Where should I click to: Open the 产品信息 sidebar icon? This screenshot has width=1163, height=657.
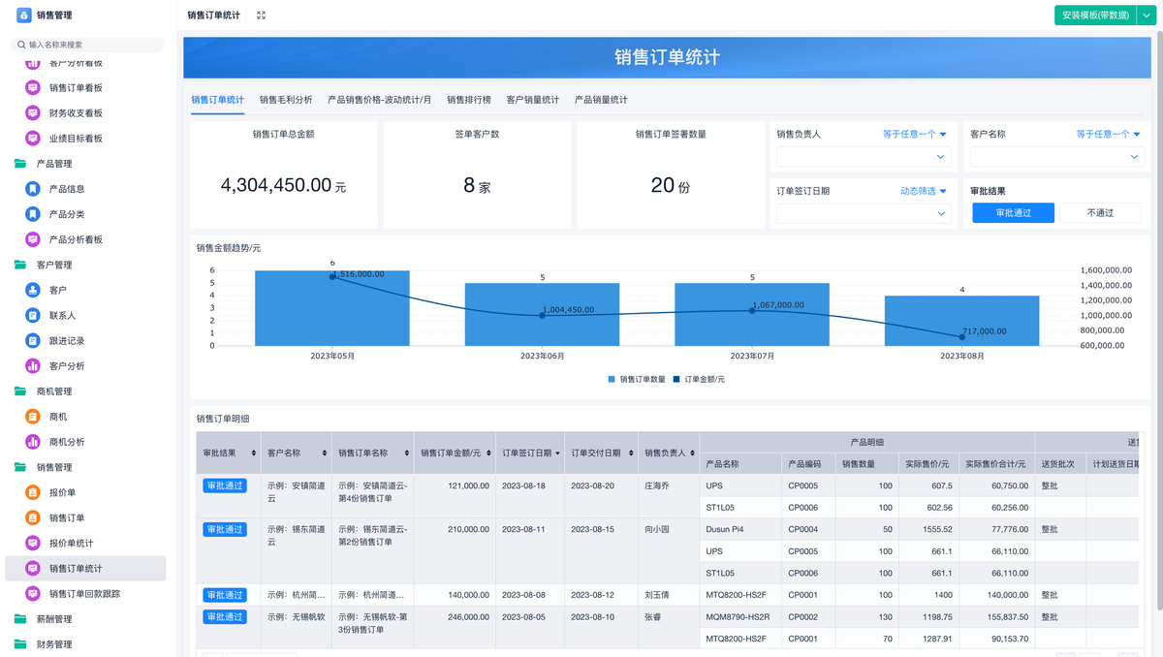click(33, 189)
